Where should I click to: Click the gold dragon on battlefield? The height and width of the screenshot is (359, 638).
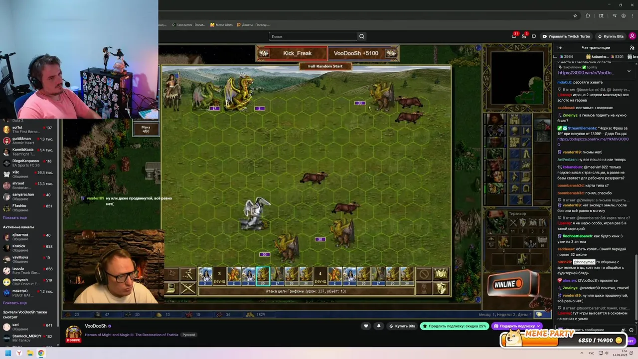point(238,92)
